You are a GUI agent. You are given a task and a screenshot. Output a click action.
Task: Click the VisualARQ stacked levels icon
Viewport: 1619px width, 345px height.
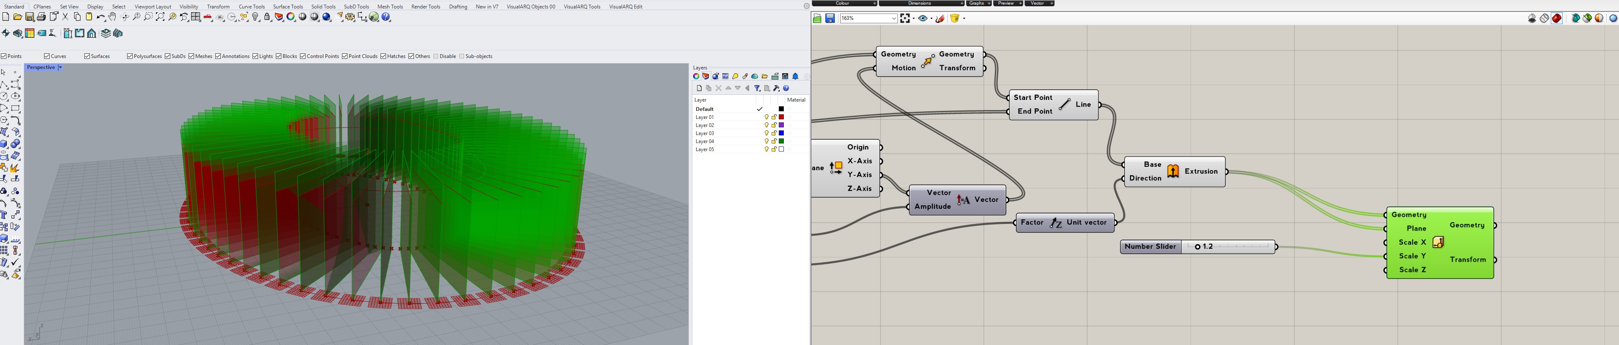[x=106, y=33]
